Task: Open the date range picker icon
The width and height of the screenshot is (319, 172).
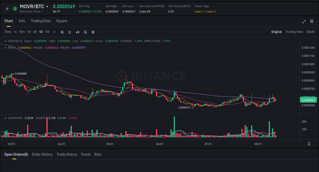Action: pyautogui.click(x=62, y=32)
